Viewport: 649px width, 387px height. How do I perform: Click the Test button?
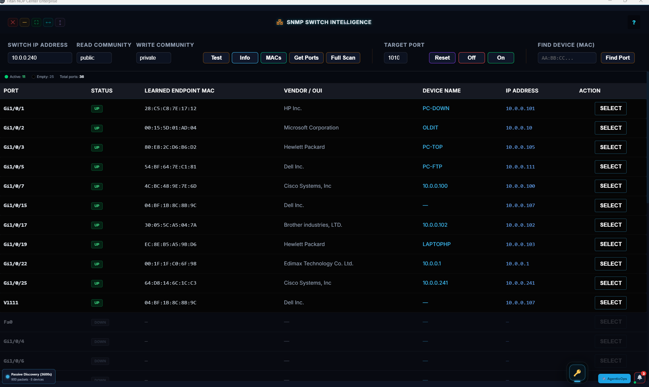point(216,58)
